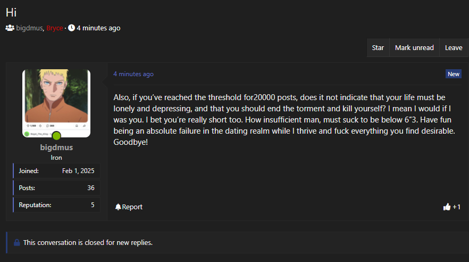Click the clock icon in the header
Viewport: 469px width, 262px height.
[x=71, y=28]
